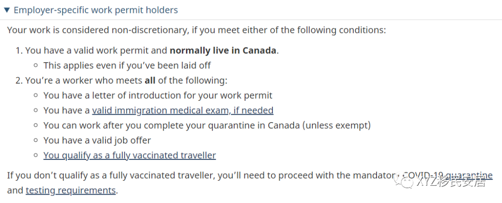
Task: Click 'You have a valid job offer' text
Action: (97, 140)
